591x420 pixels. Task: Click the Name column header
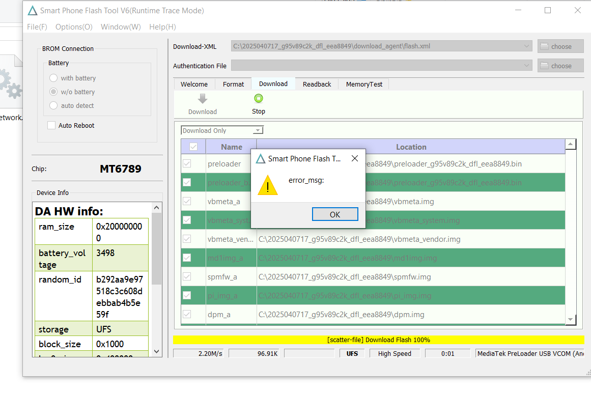(232, 147)
